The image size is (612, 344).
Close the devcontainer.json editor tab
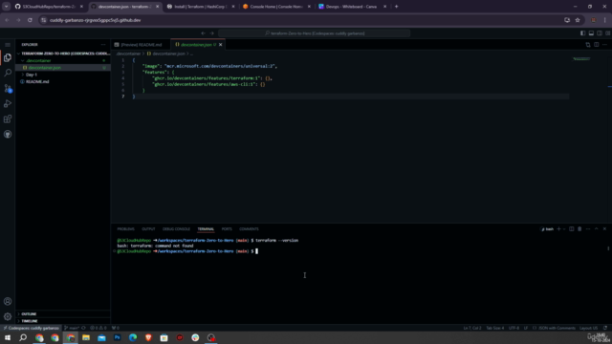tap(221, 45)
